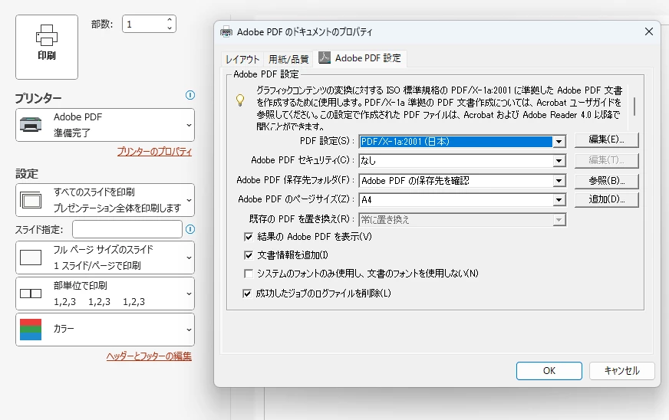Open PDF 設定 preset dropdown arrow
The width and height of the screenshot is (669, 420).
(x=559, y=142)
